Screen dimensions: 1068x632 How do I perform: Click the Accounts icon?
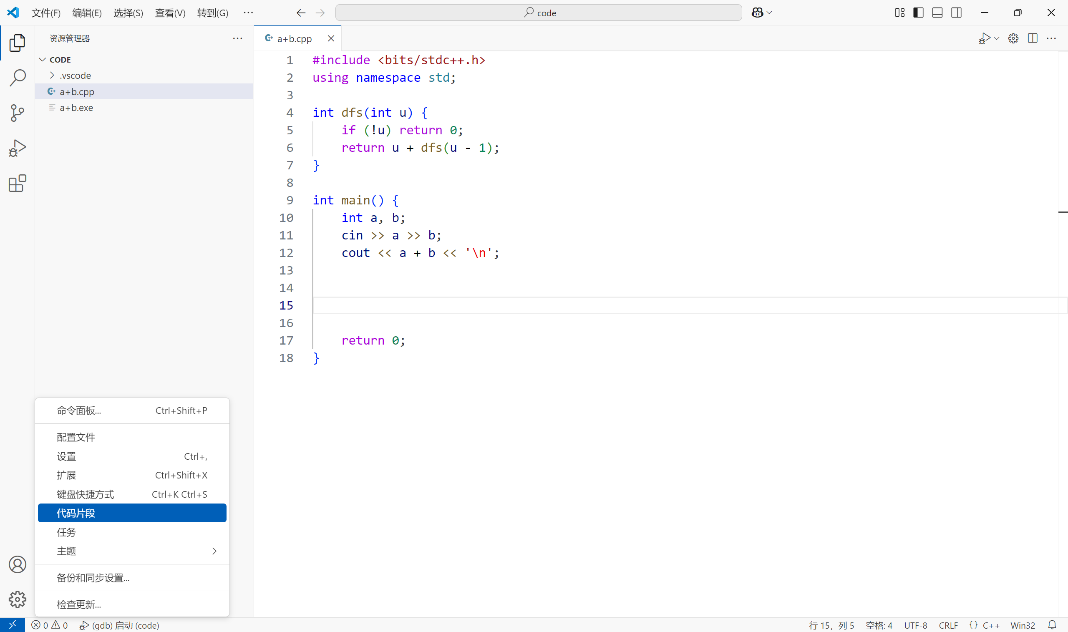(17, 564)
